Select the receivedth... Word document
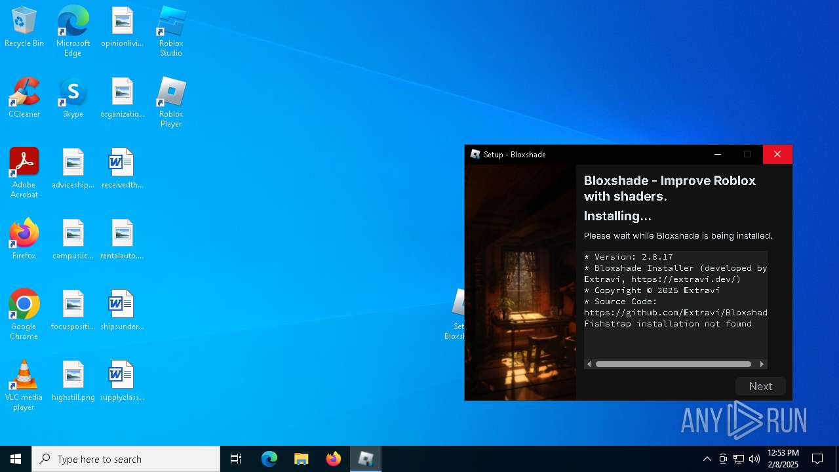 click(122, 169)
